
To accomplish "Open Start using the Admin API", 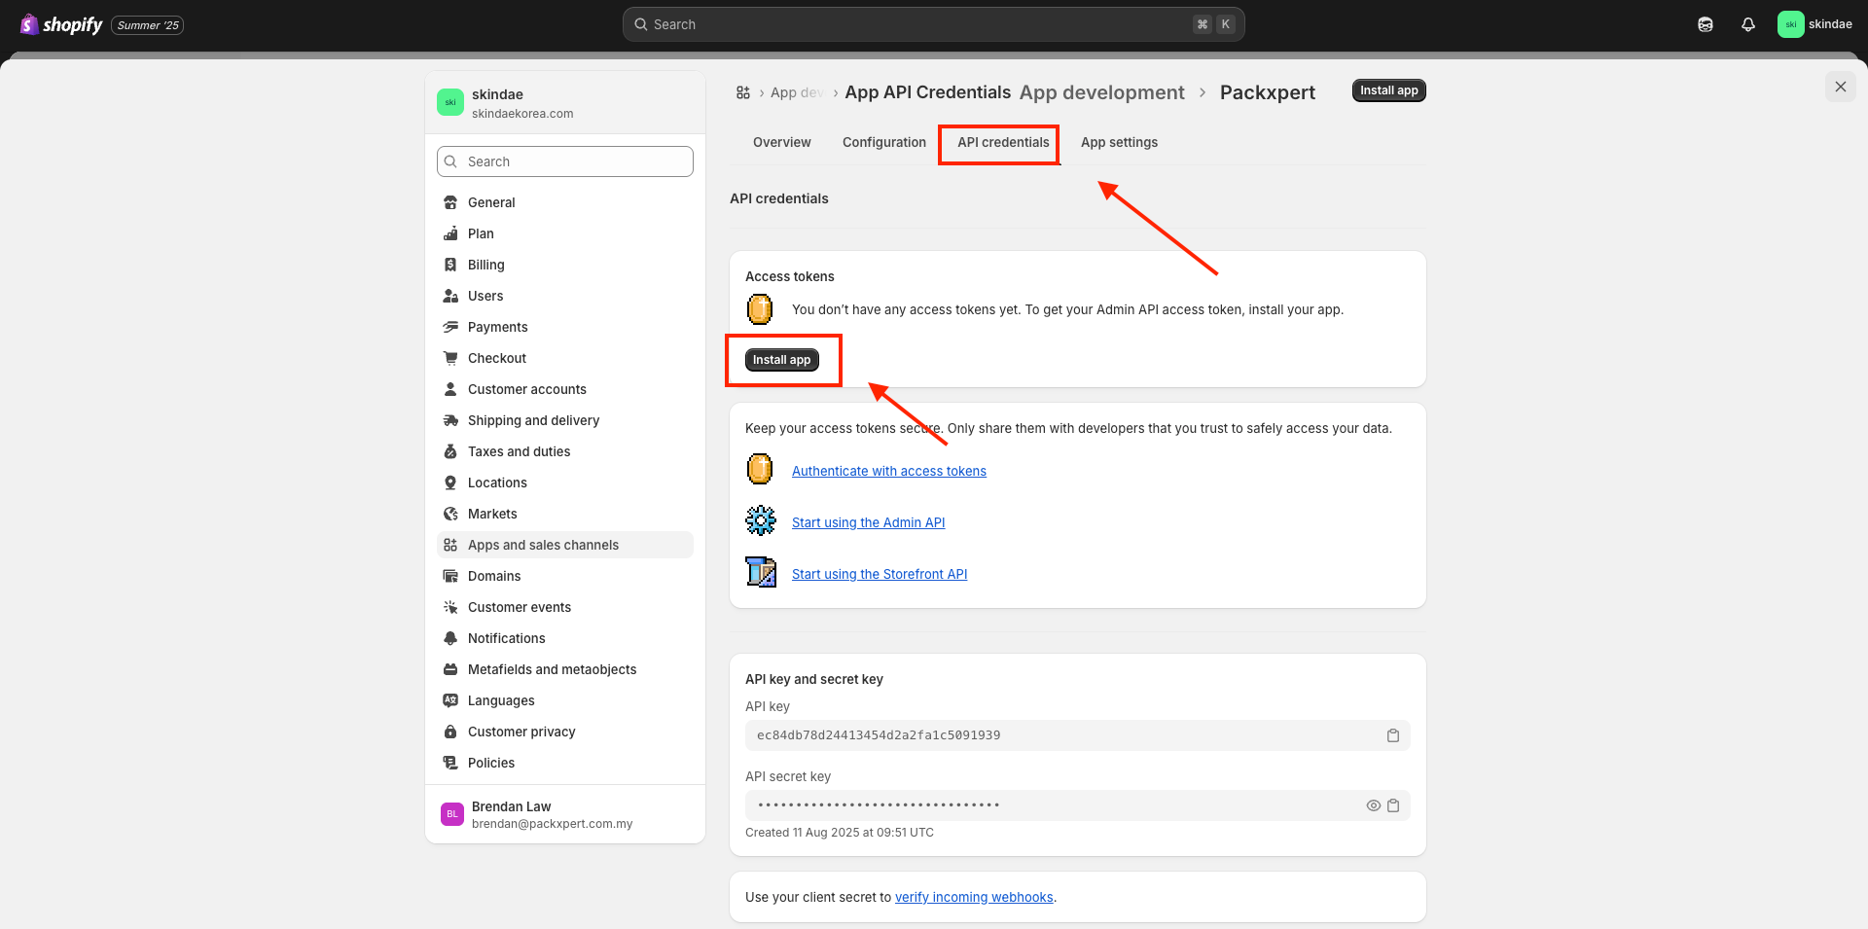I will [868, 522].
